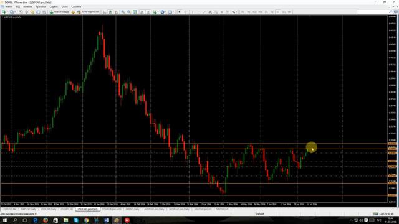
Task: Open Chrome from the taskbar
Action: [86, 220]
